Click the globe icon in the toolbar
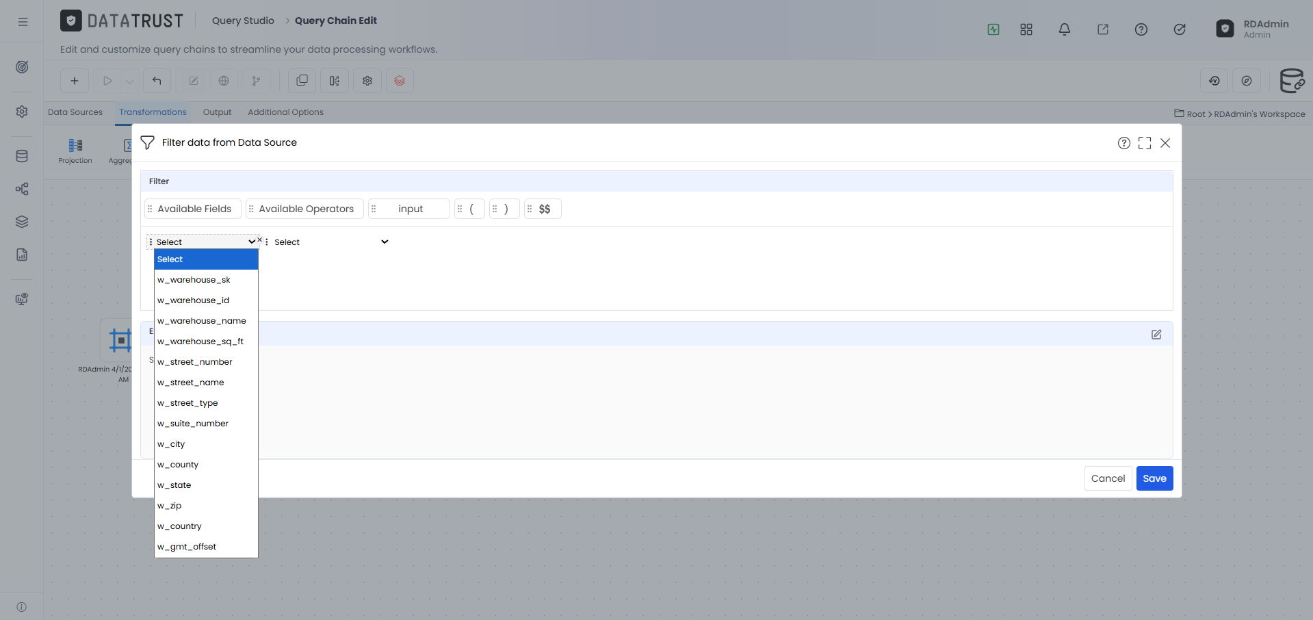Viewport: 1313px width, 620px height. [x=224, y=81]
